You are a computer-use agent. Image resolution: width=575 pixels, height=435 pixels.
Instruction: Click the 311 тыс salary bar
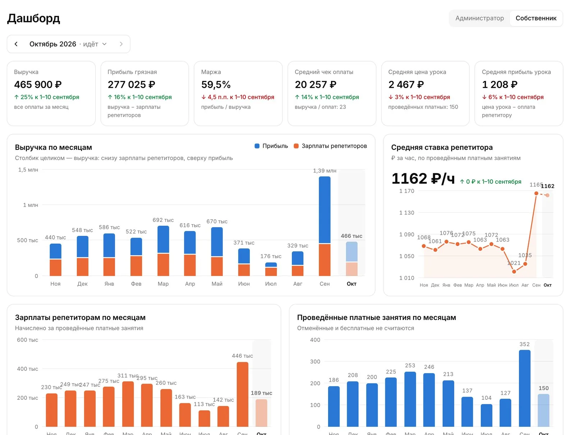click(128, 404)
